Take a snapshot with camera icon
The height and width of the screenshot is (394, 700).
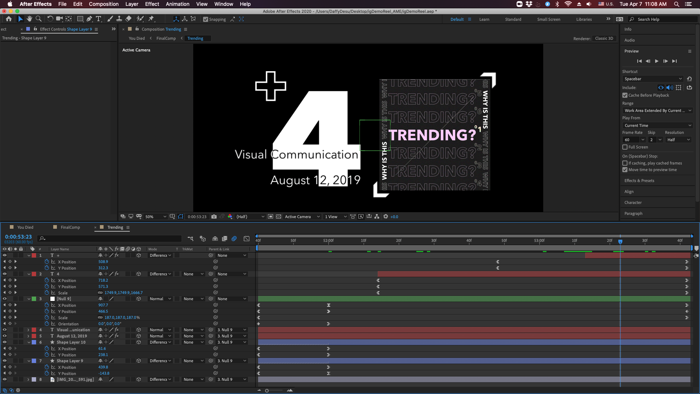click(x=214, y=217)
